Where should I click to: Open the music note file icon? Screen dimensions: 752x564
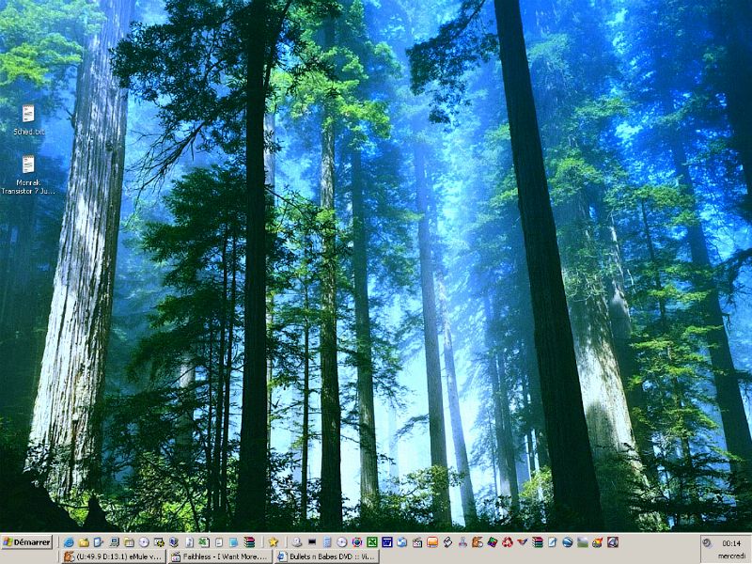190,542
